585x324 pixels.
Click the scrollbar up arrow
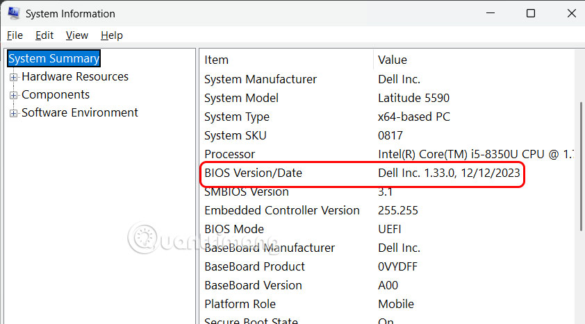[x=581, y=56]
